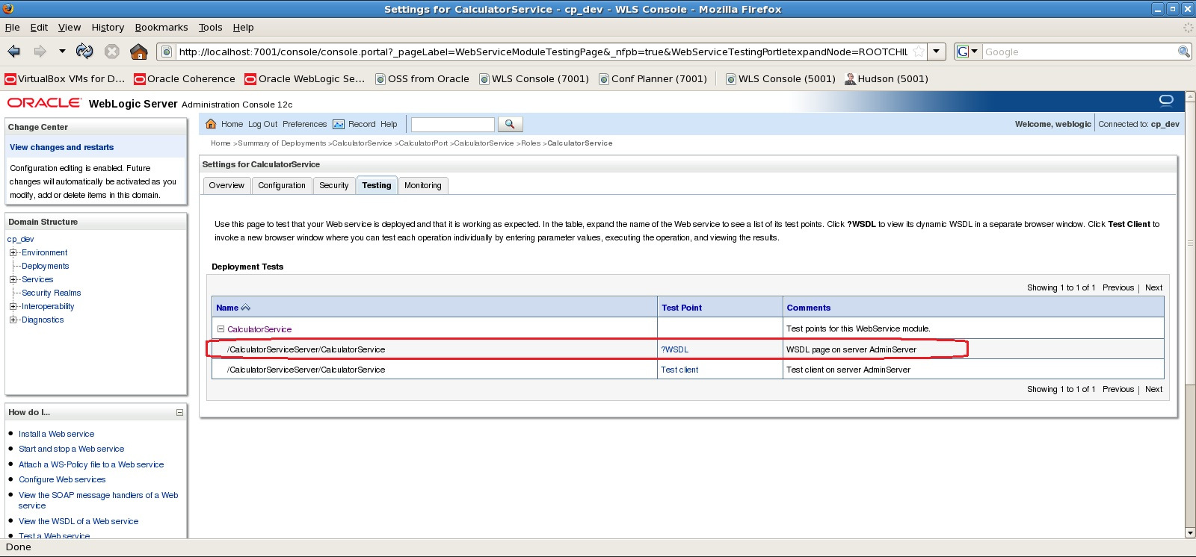1196x557 pixels.
Task: Open the ?WSDL test point link
Action: pyautogui.click(x=674, y=349)
